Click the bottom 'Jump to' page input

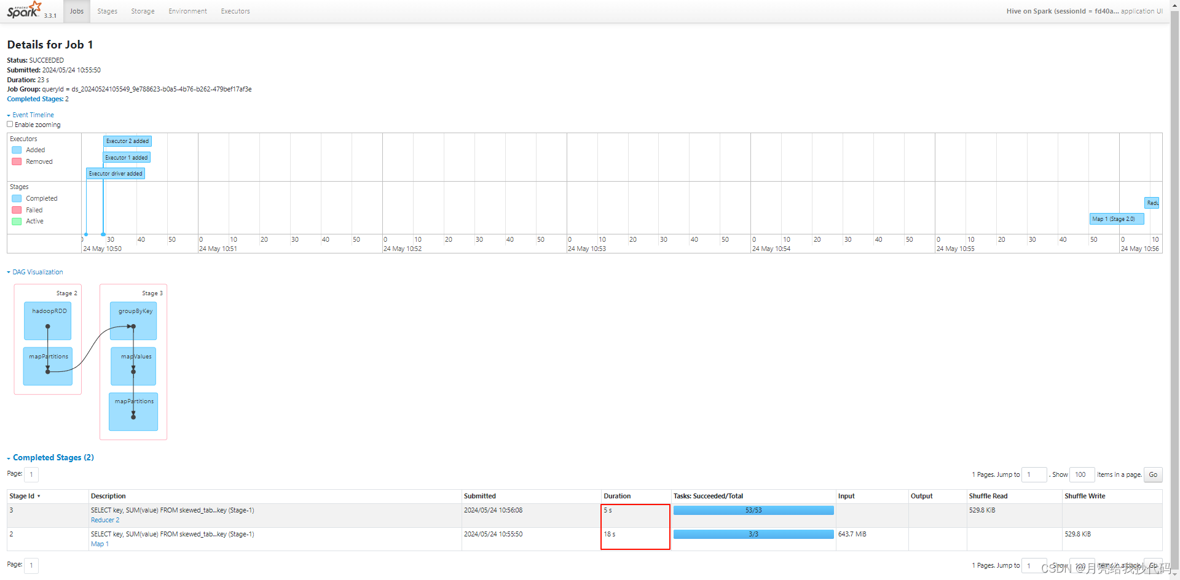pos(1034,565)
